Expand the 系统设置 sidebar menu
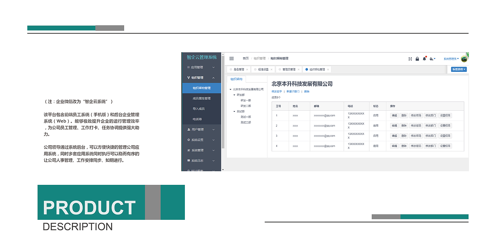The width and height of the screenshot is (492, 249). [214, 140]
